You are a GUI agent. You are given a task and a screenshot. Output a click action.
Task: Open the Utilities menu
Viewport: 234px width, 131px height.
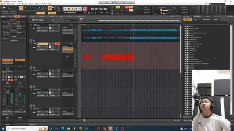click(37, 4)
